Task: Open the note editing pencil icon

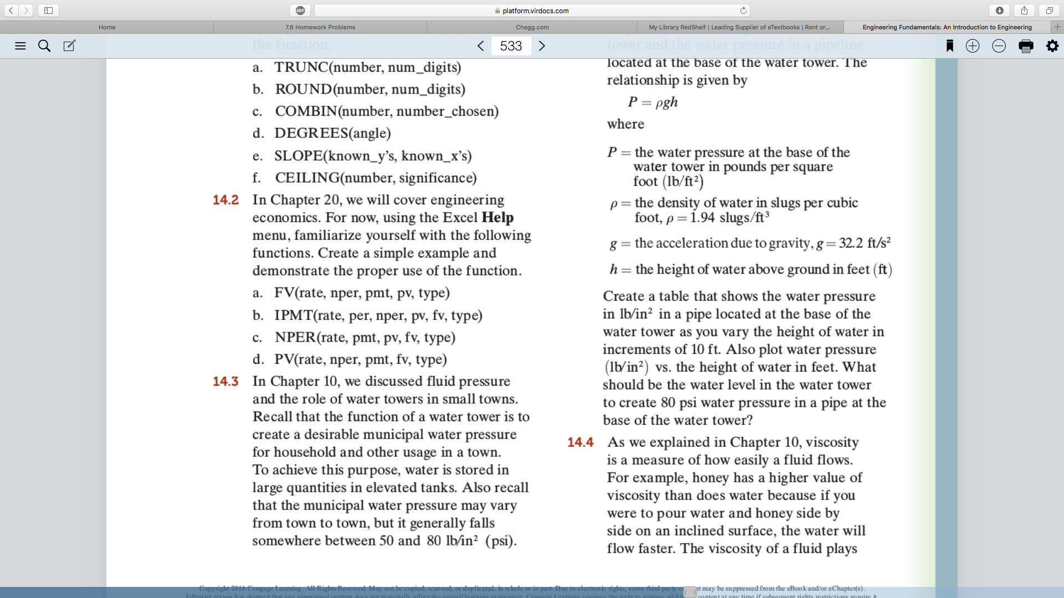Action: [x=69, y=46]
